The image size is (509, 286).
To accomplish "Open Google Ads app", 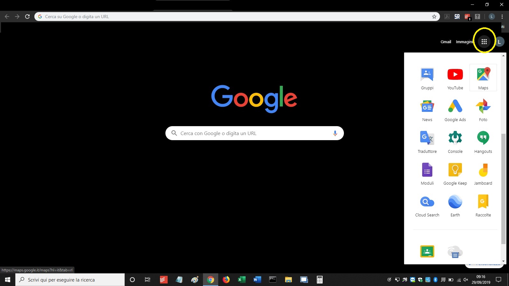I will coord(455,110).
